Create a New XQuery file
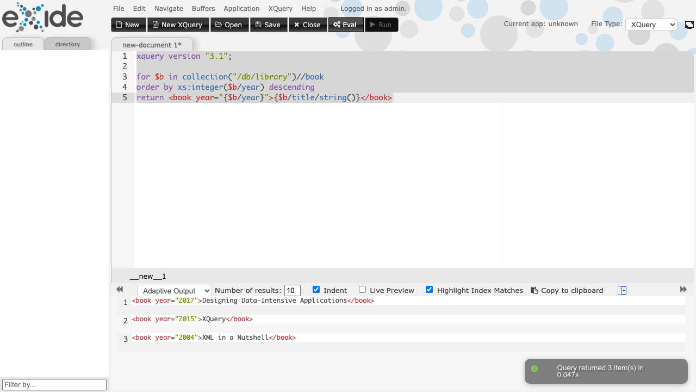Image resolution: width=696 pixels, height=392 pixels. pos(178,24)
